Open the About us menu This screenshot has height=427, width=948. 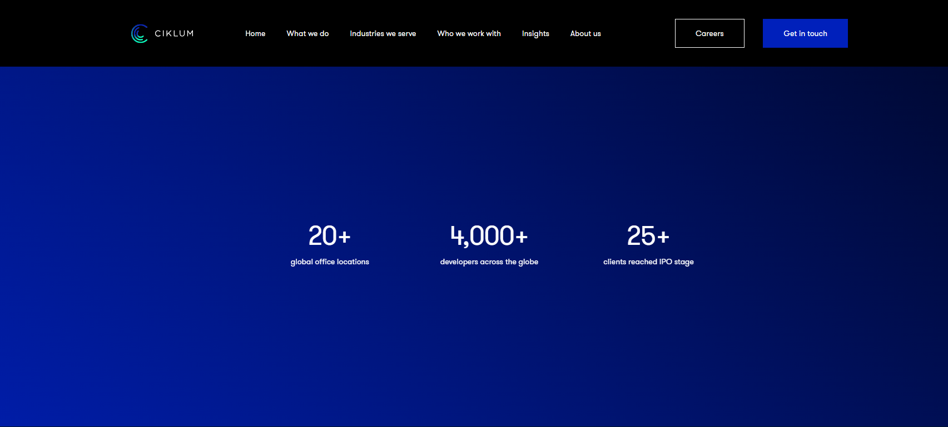585,33
